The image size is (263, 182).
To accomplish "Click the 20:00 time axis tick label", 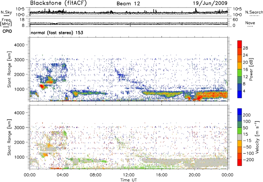I will click(x=194, y=175).
